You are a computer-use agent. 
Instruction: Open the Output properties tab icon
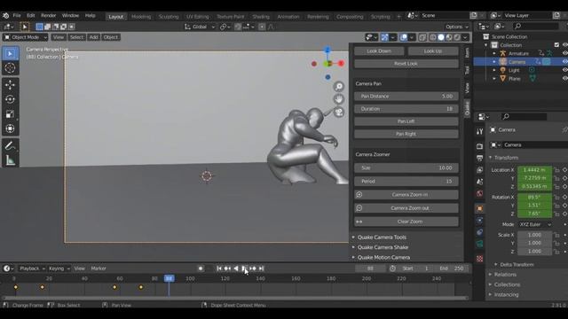479,158
